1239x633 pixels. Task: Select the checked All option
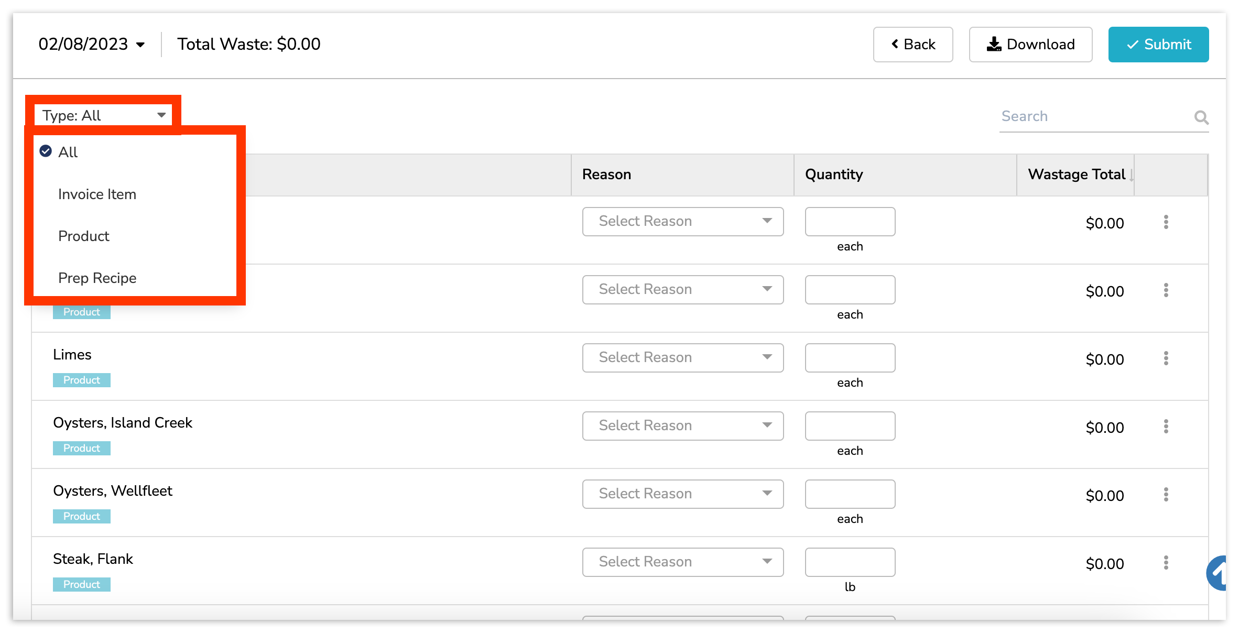(x=68, y=152)
